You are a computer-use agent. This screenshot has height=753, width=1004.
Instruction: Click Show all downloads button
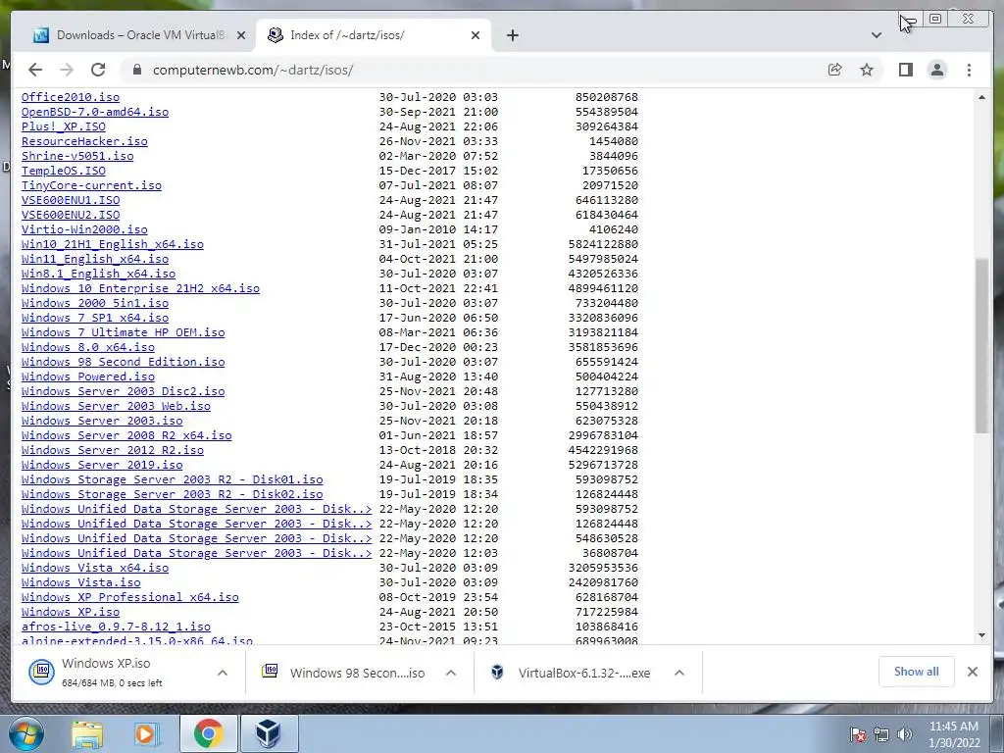pos(917,671)
